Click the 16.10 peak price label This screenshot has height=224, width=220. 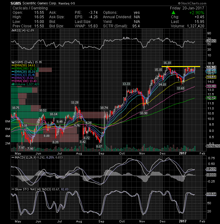167,63
